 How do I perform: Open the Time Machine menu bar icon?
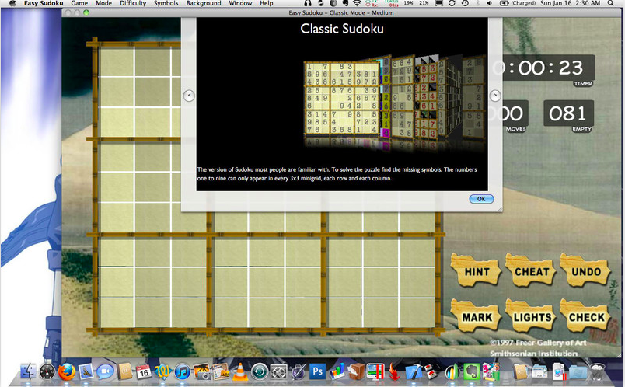point(465,3)
